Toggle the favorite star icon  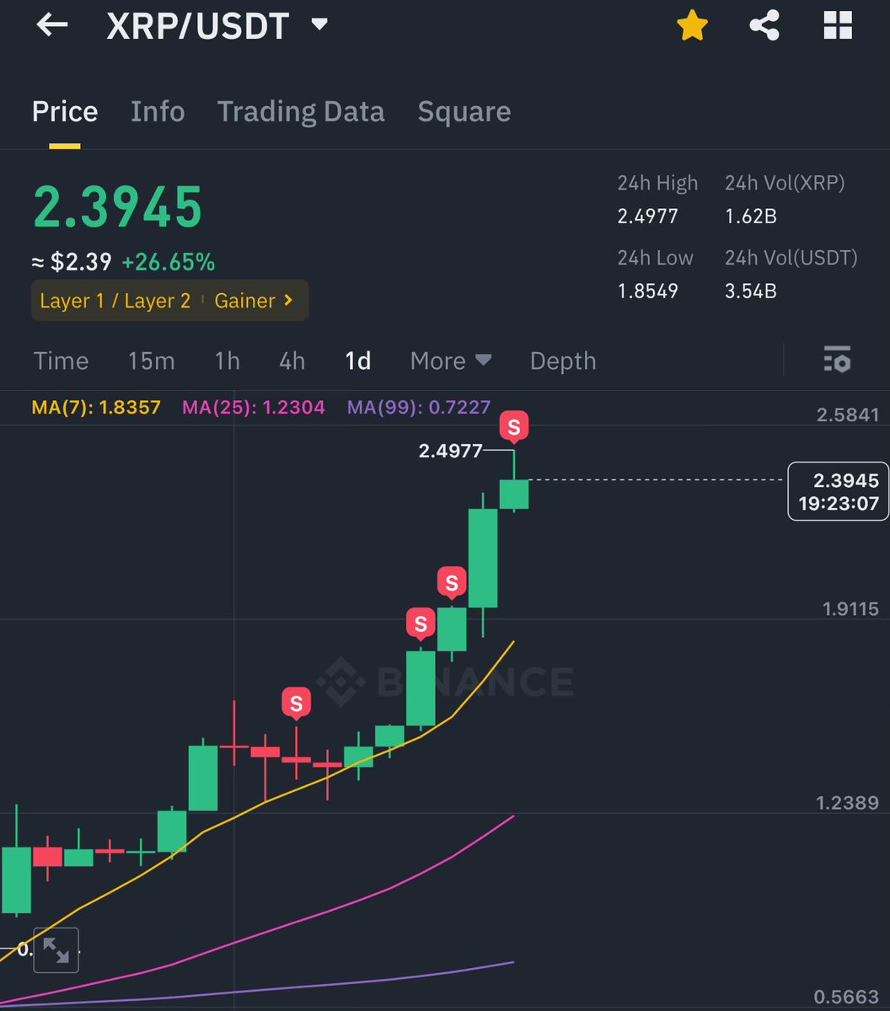[x=692, y=26]
